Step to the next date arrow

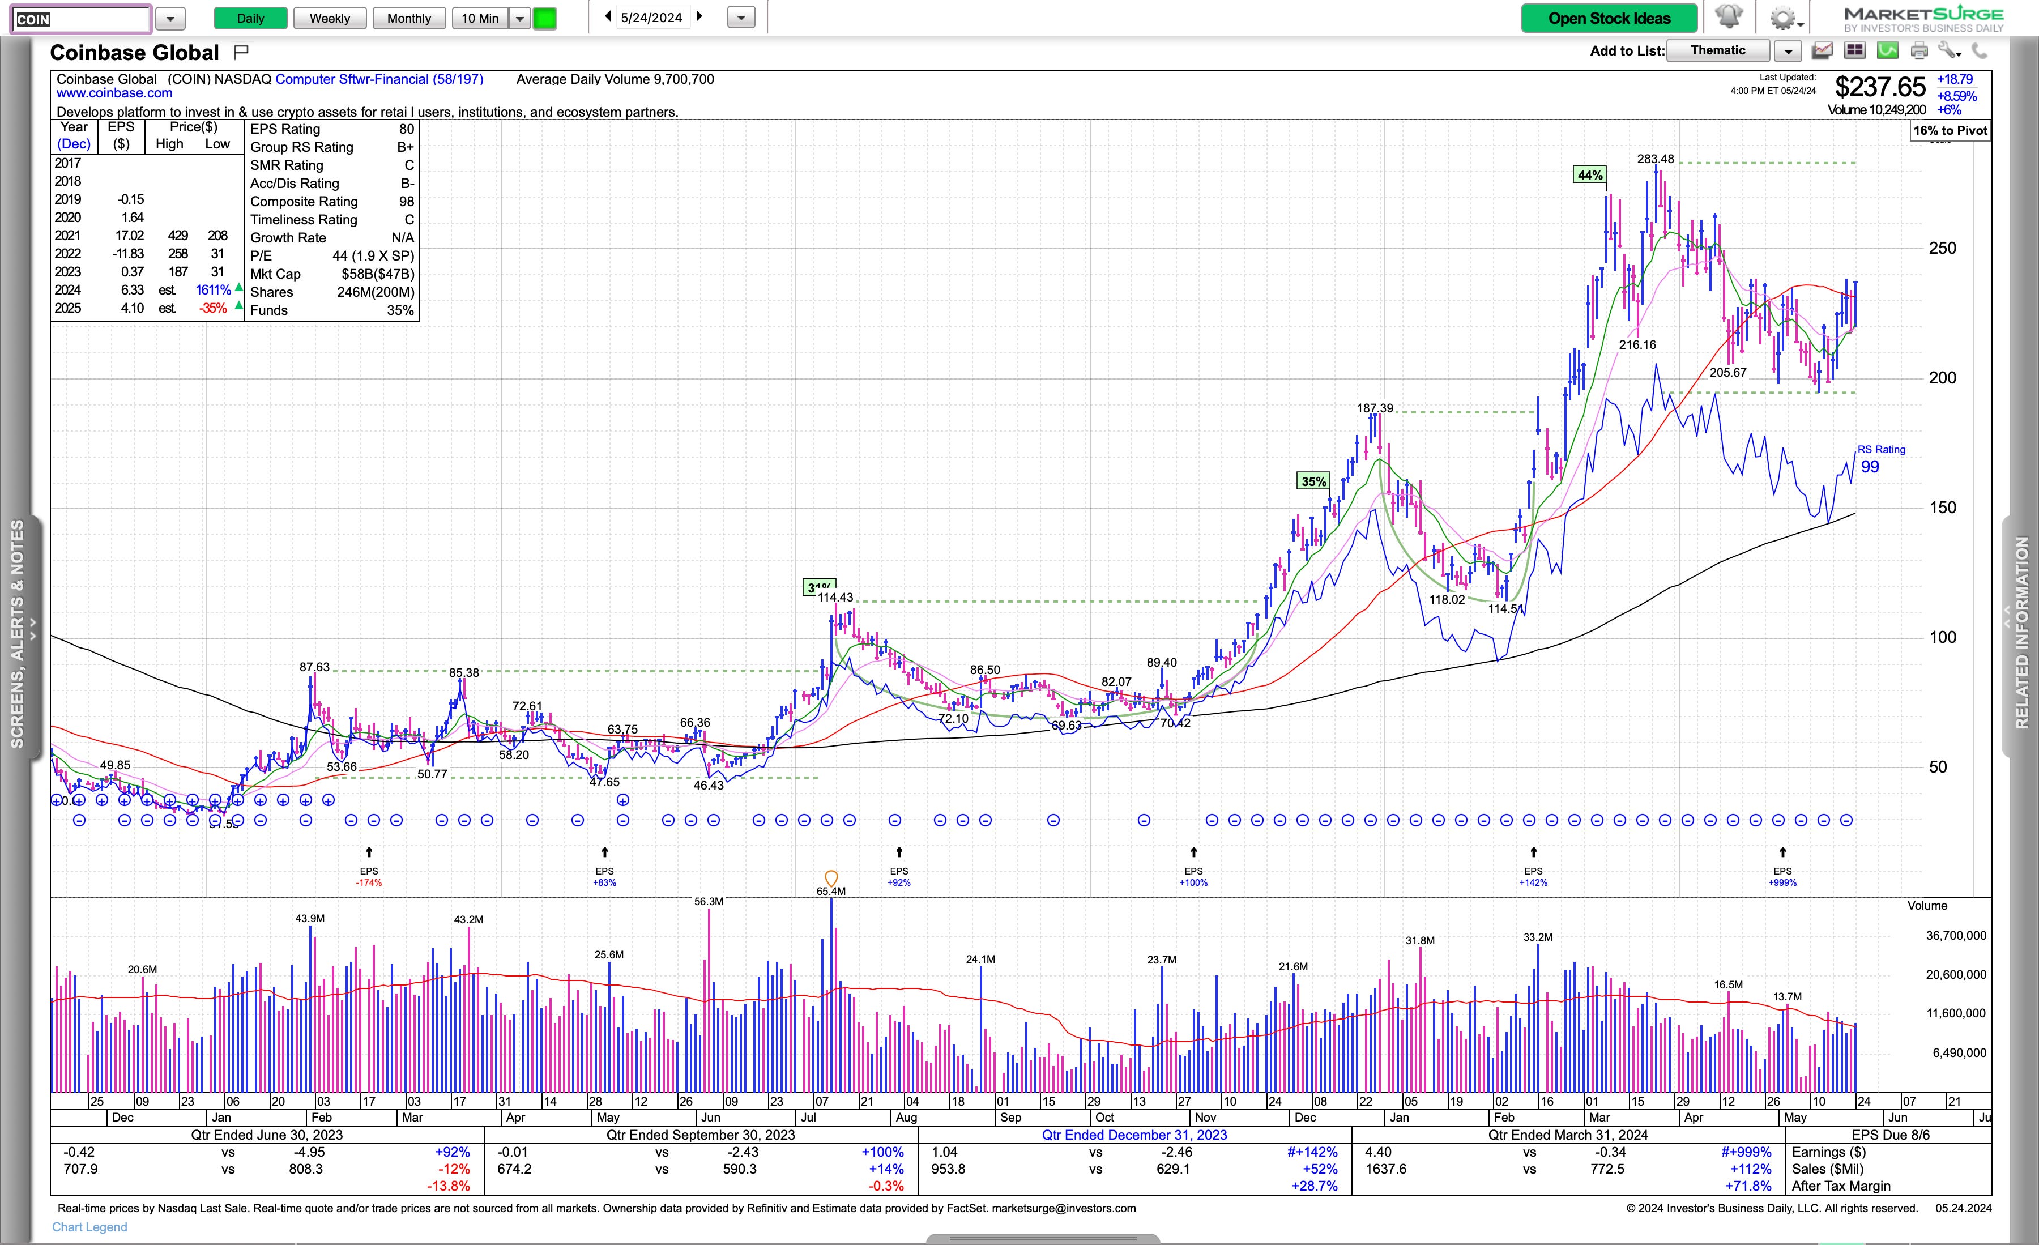(x=699, y=16)
